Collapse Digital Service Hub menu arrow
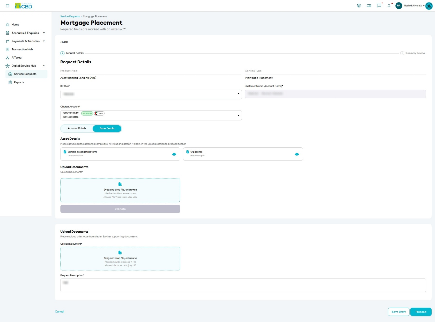 click(x=44, y=66)
